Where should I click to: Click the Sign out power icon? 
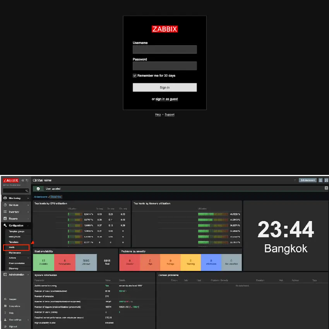pyautogui.click(x=5, y=326)
